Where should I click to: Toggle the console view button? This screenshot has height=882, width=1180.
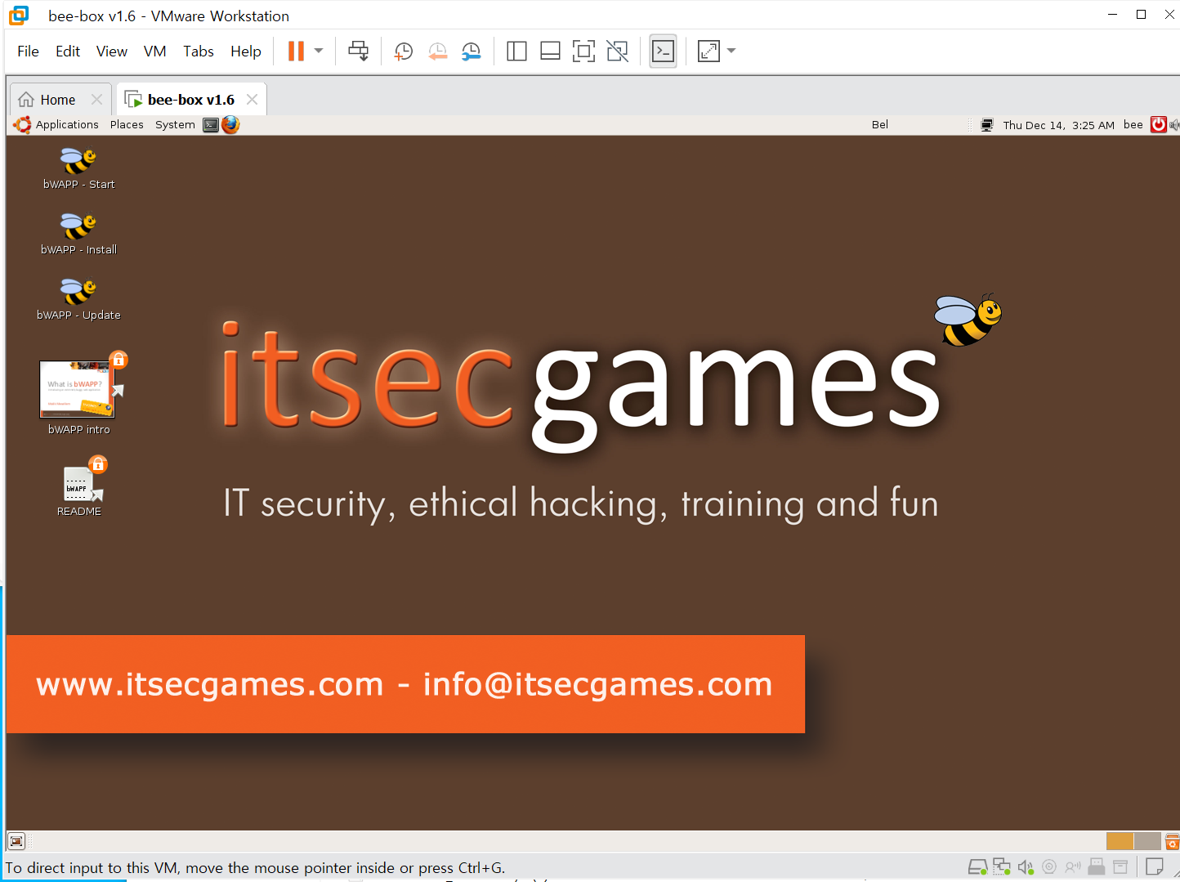tap(663, 51)
